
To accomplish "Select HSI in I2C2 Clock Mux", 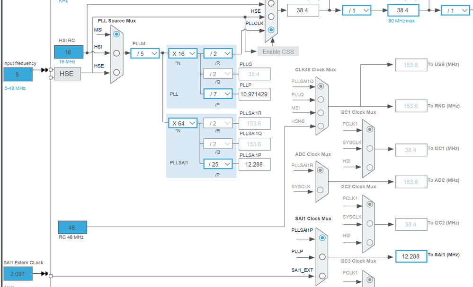I will pyautogui.click(x=369, y=243).
